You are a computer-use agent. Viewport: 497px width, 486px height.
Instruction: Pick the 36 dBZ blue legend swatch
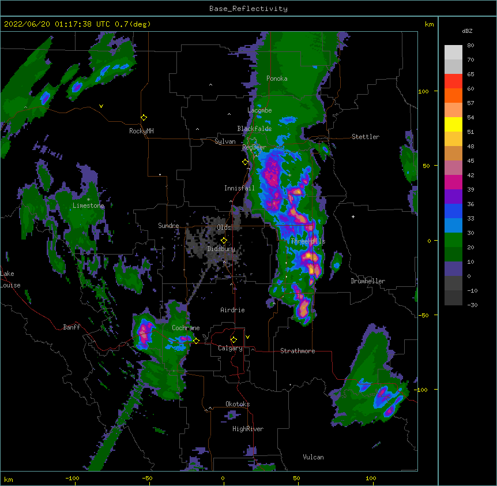pyautogui.click(x=453, y=211)
